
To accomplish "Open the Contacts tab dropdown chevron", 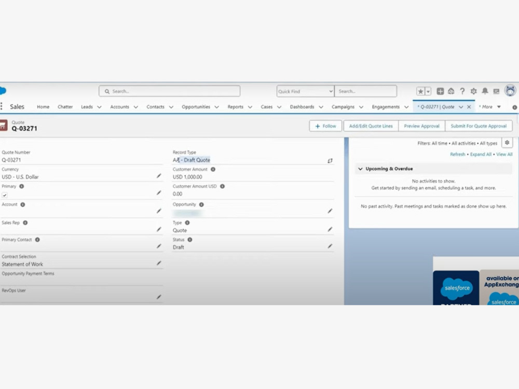I will coord(171,107).
